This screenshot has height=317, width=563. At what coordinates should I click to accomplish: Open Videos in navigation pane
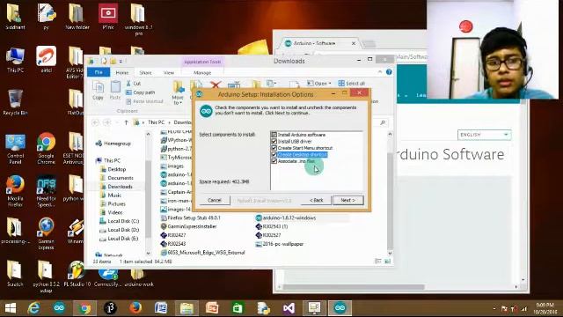click(112, 212)
